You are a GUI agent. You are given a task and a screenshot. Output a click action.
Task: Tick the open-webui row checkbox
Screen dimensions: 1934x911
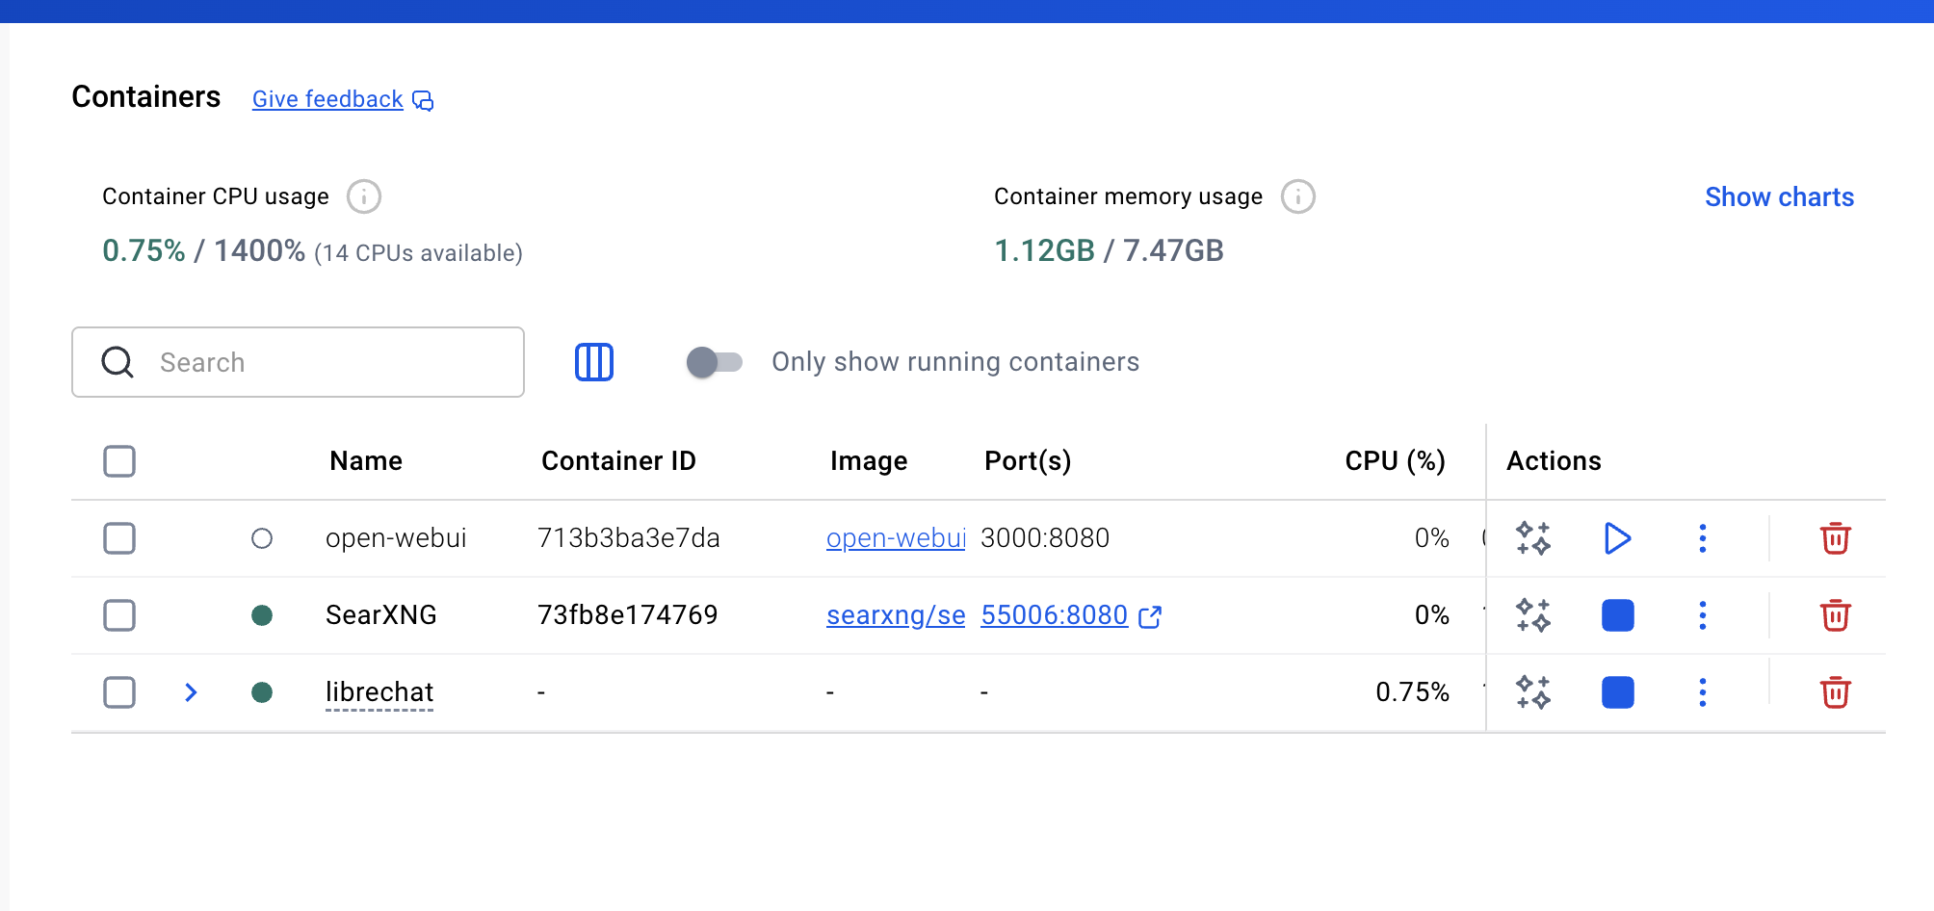pyautogui.click(x=119, y=538)
